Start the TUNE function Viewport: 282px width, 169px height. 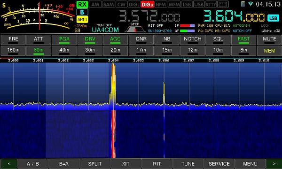(188, 164)
